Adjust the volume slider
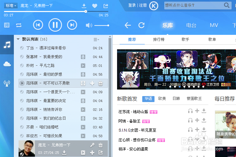This screenshot has width=236, height=157. 102,25
